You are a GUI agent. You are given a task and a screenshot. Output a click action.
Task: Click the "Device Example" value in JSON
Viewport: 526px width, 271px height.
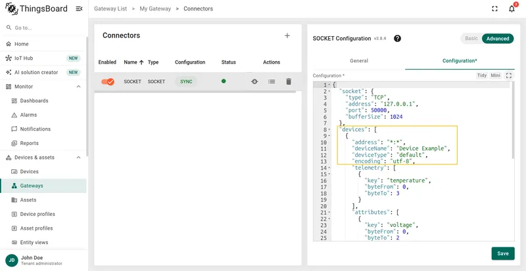click(421, 148)
